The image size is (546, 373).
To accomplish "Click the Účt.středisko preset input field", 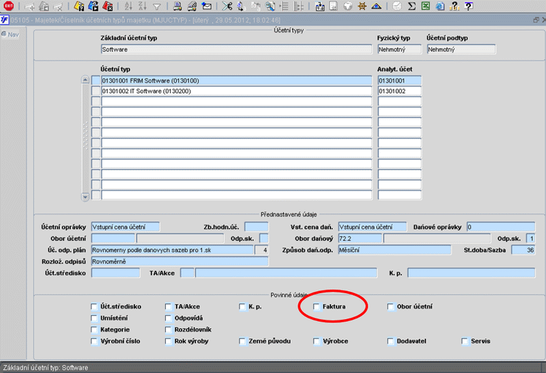I will (x=115, y=273).
